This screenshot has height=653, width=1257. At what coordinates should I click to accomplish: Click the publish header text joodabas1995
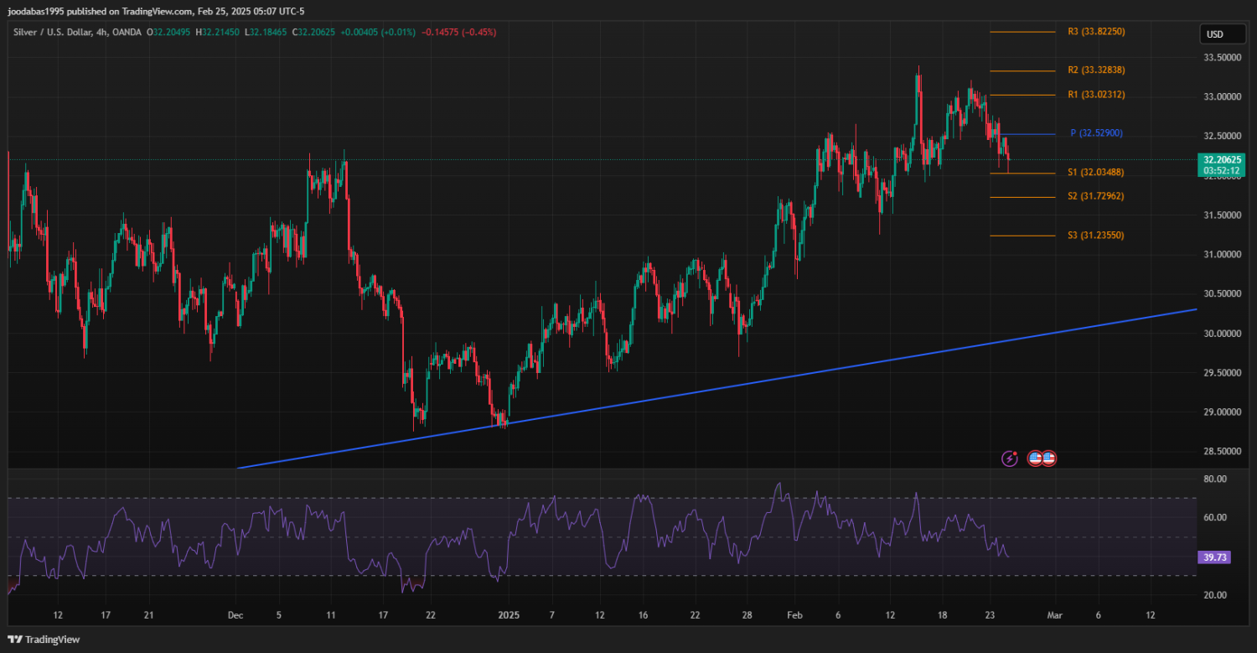(37, 12)
